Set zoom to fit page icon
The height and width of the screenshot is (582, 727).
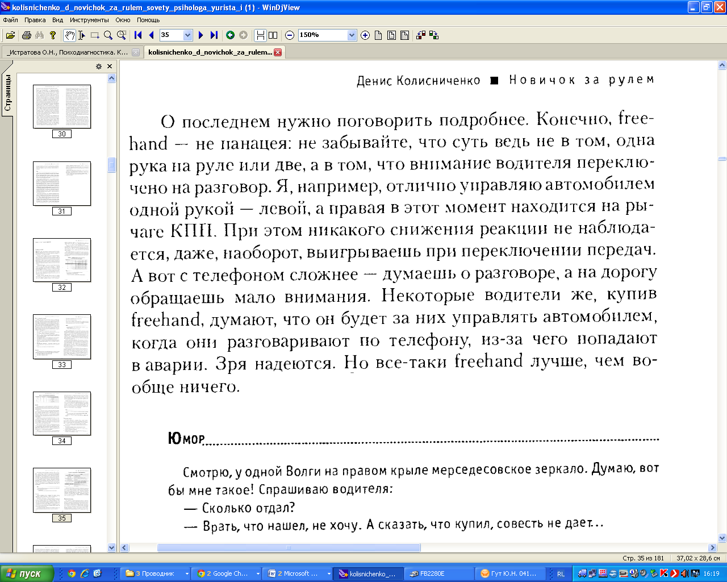(x=391, y=35)
